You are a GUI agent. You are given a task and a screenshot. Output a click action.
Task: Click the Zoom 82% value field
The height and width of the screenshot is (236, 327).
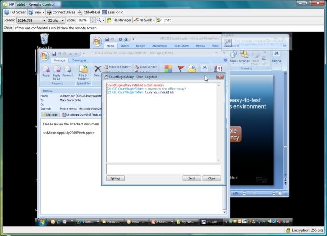[x=84, y=20]
